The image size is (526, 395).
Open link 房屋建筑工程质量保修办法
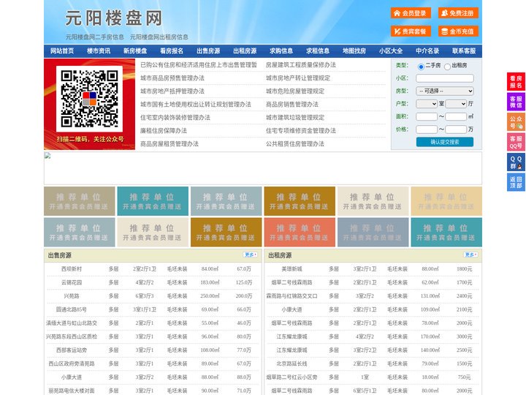pos(300,65)
